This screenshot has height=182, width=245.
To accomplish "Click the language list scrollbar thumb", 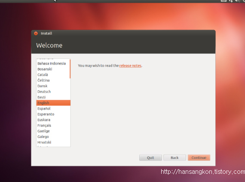I will pyautogui.click(x=70, y=69).
